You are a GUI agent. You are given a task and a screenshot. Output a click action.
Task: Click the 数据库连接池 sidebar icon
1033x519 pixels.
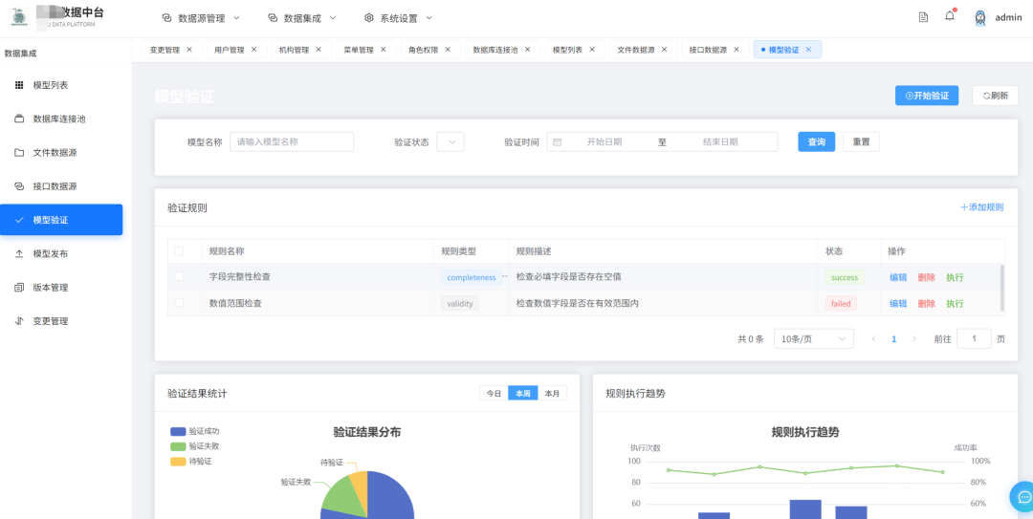coord(19,119)
